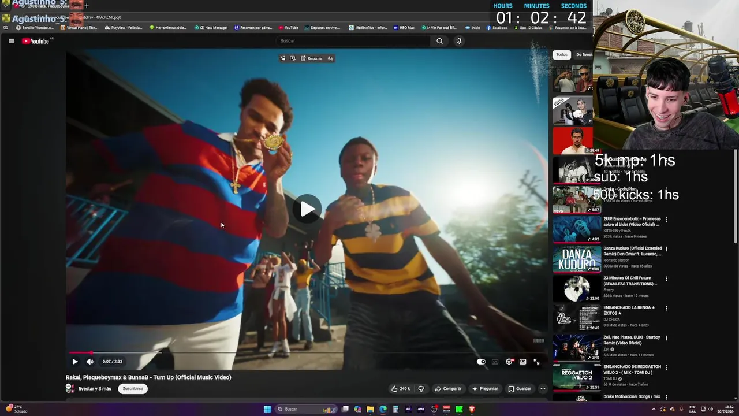
Task: Click the Compartir share button
Action: click(448, 389)
